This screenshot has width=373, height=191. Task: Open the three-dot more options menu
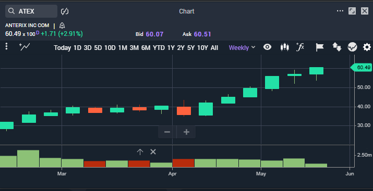tap(340, 11)
